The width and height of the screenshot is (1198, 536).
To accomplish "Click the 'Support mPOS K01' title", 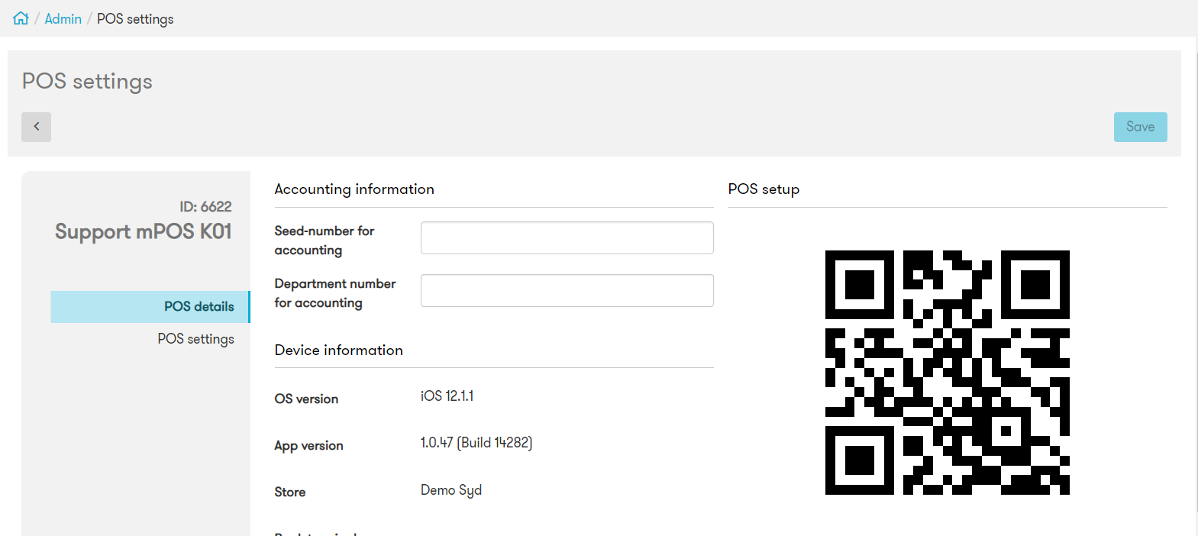I will [144, 231].
